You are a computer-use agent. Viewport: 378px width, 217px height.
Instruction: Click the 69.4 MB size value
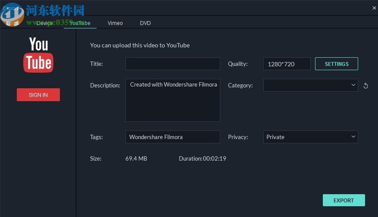coord(136,158)
